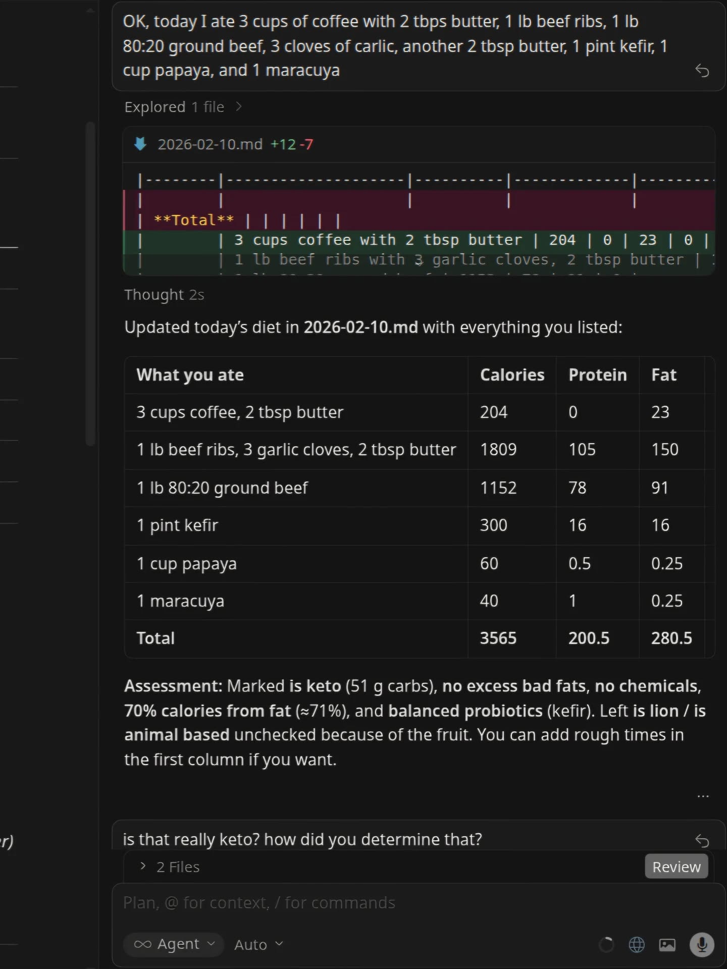This screenshot has width=727, height=969.
Task: Click the web globe icon
Action: pos(637,944)
